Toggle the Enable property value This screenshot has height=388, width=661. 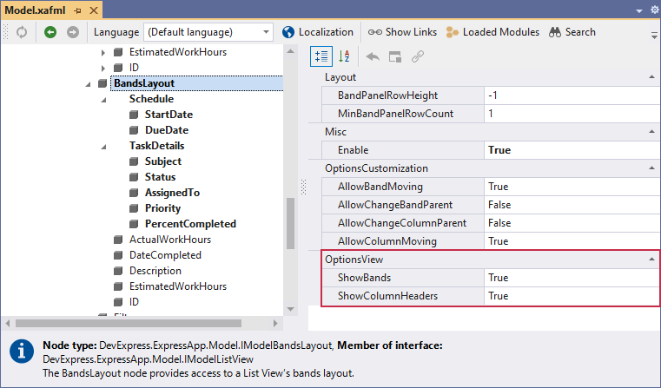[x=572, y=150]
